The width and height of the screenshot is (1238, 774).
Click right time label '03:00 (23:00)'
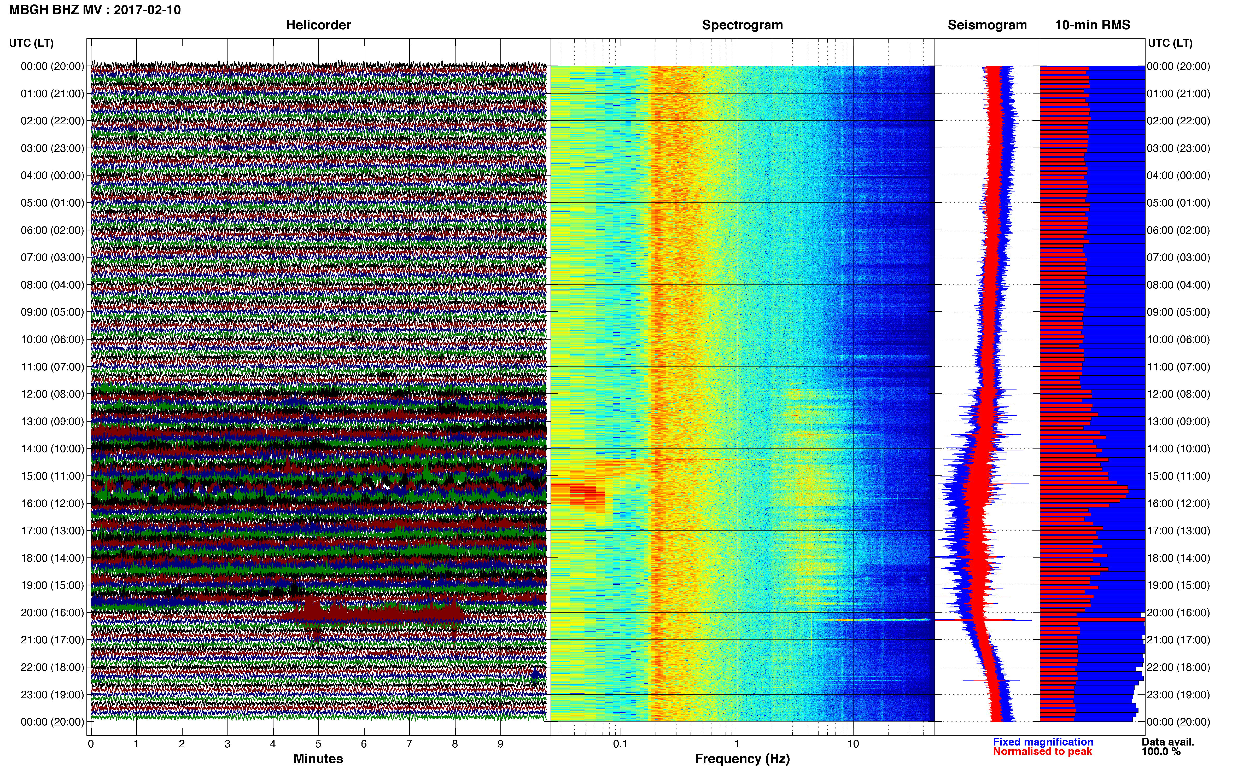tap(1178, 148)
